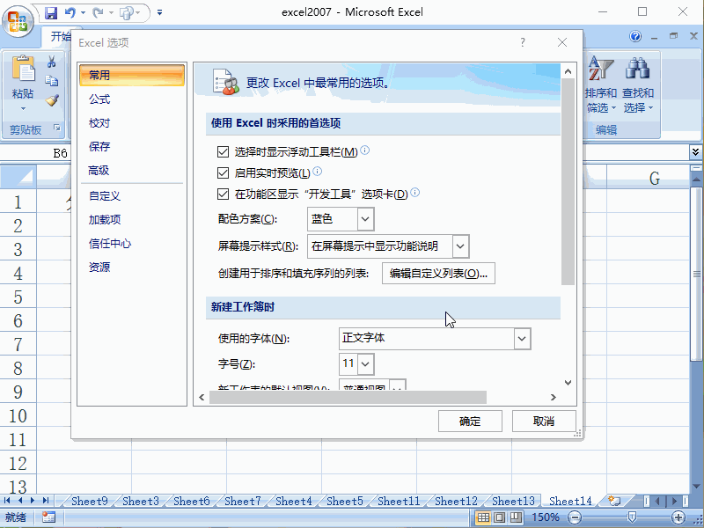
Task: Switch to Page Break Preview icon
Action: 516,517
